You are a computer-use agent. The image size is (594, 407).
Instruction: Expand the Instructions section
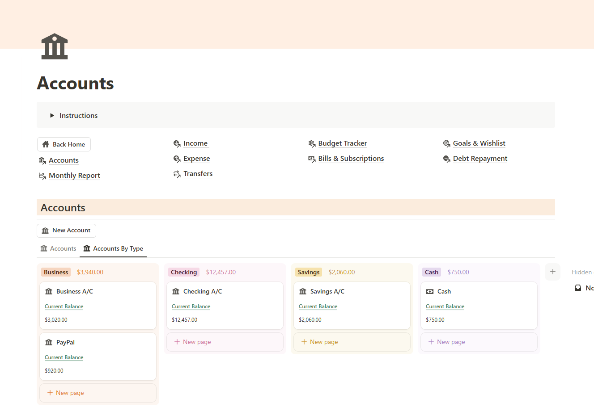coord(52,115)
